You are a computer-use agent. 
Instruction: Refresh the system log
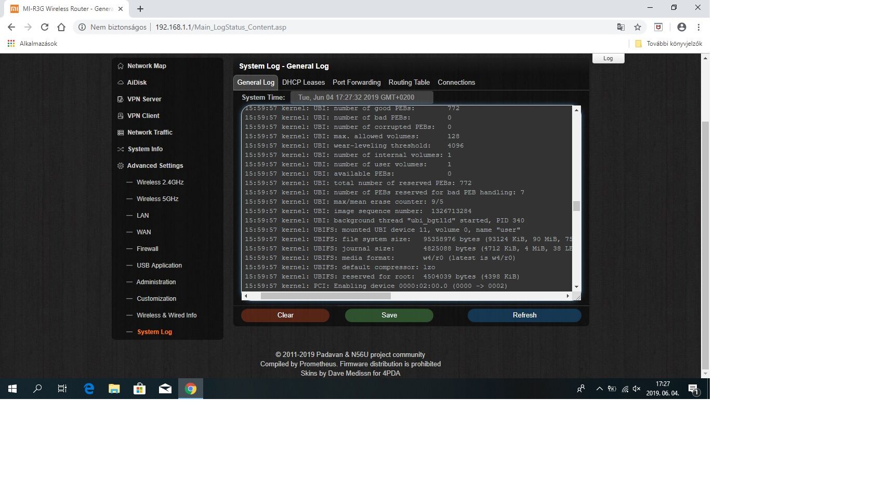(x=524, y=315)
